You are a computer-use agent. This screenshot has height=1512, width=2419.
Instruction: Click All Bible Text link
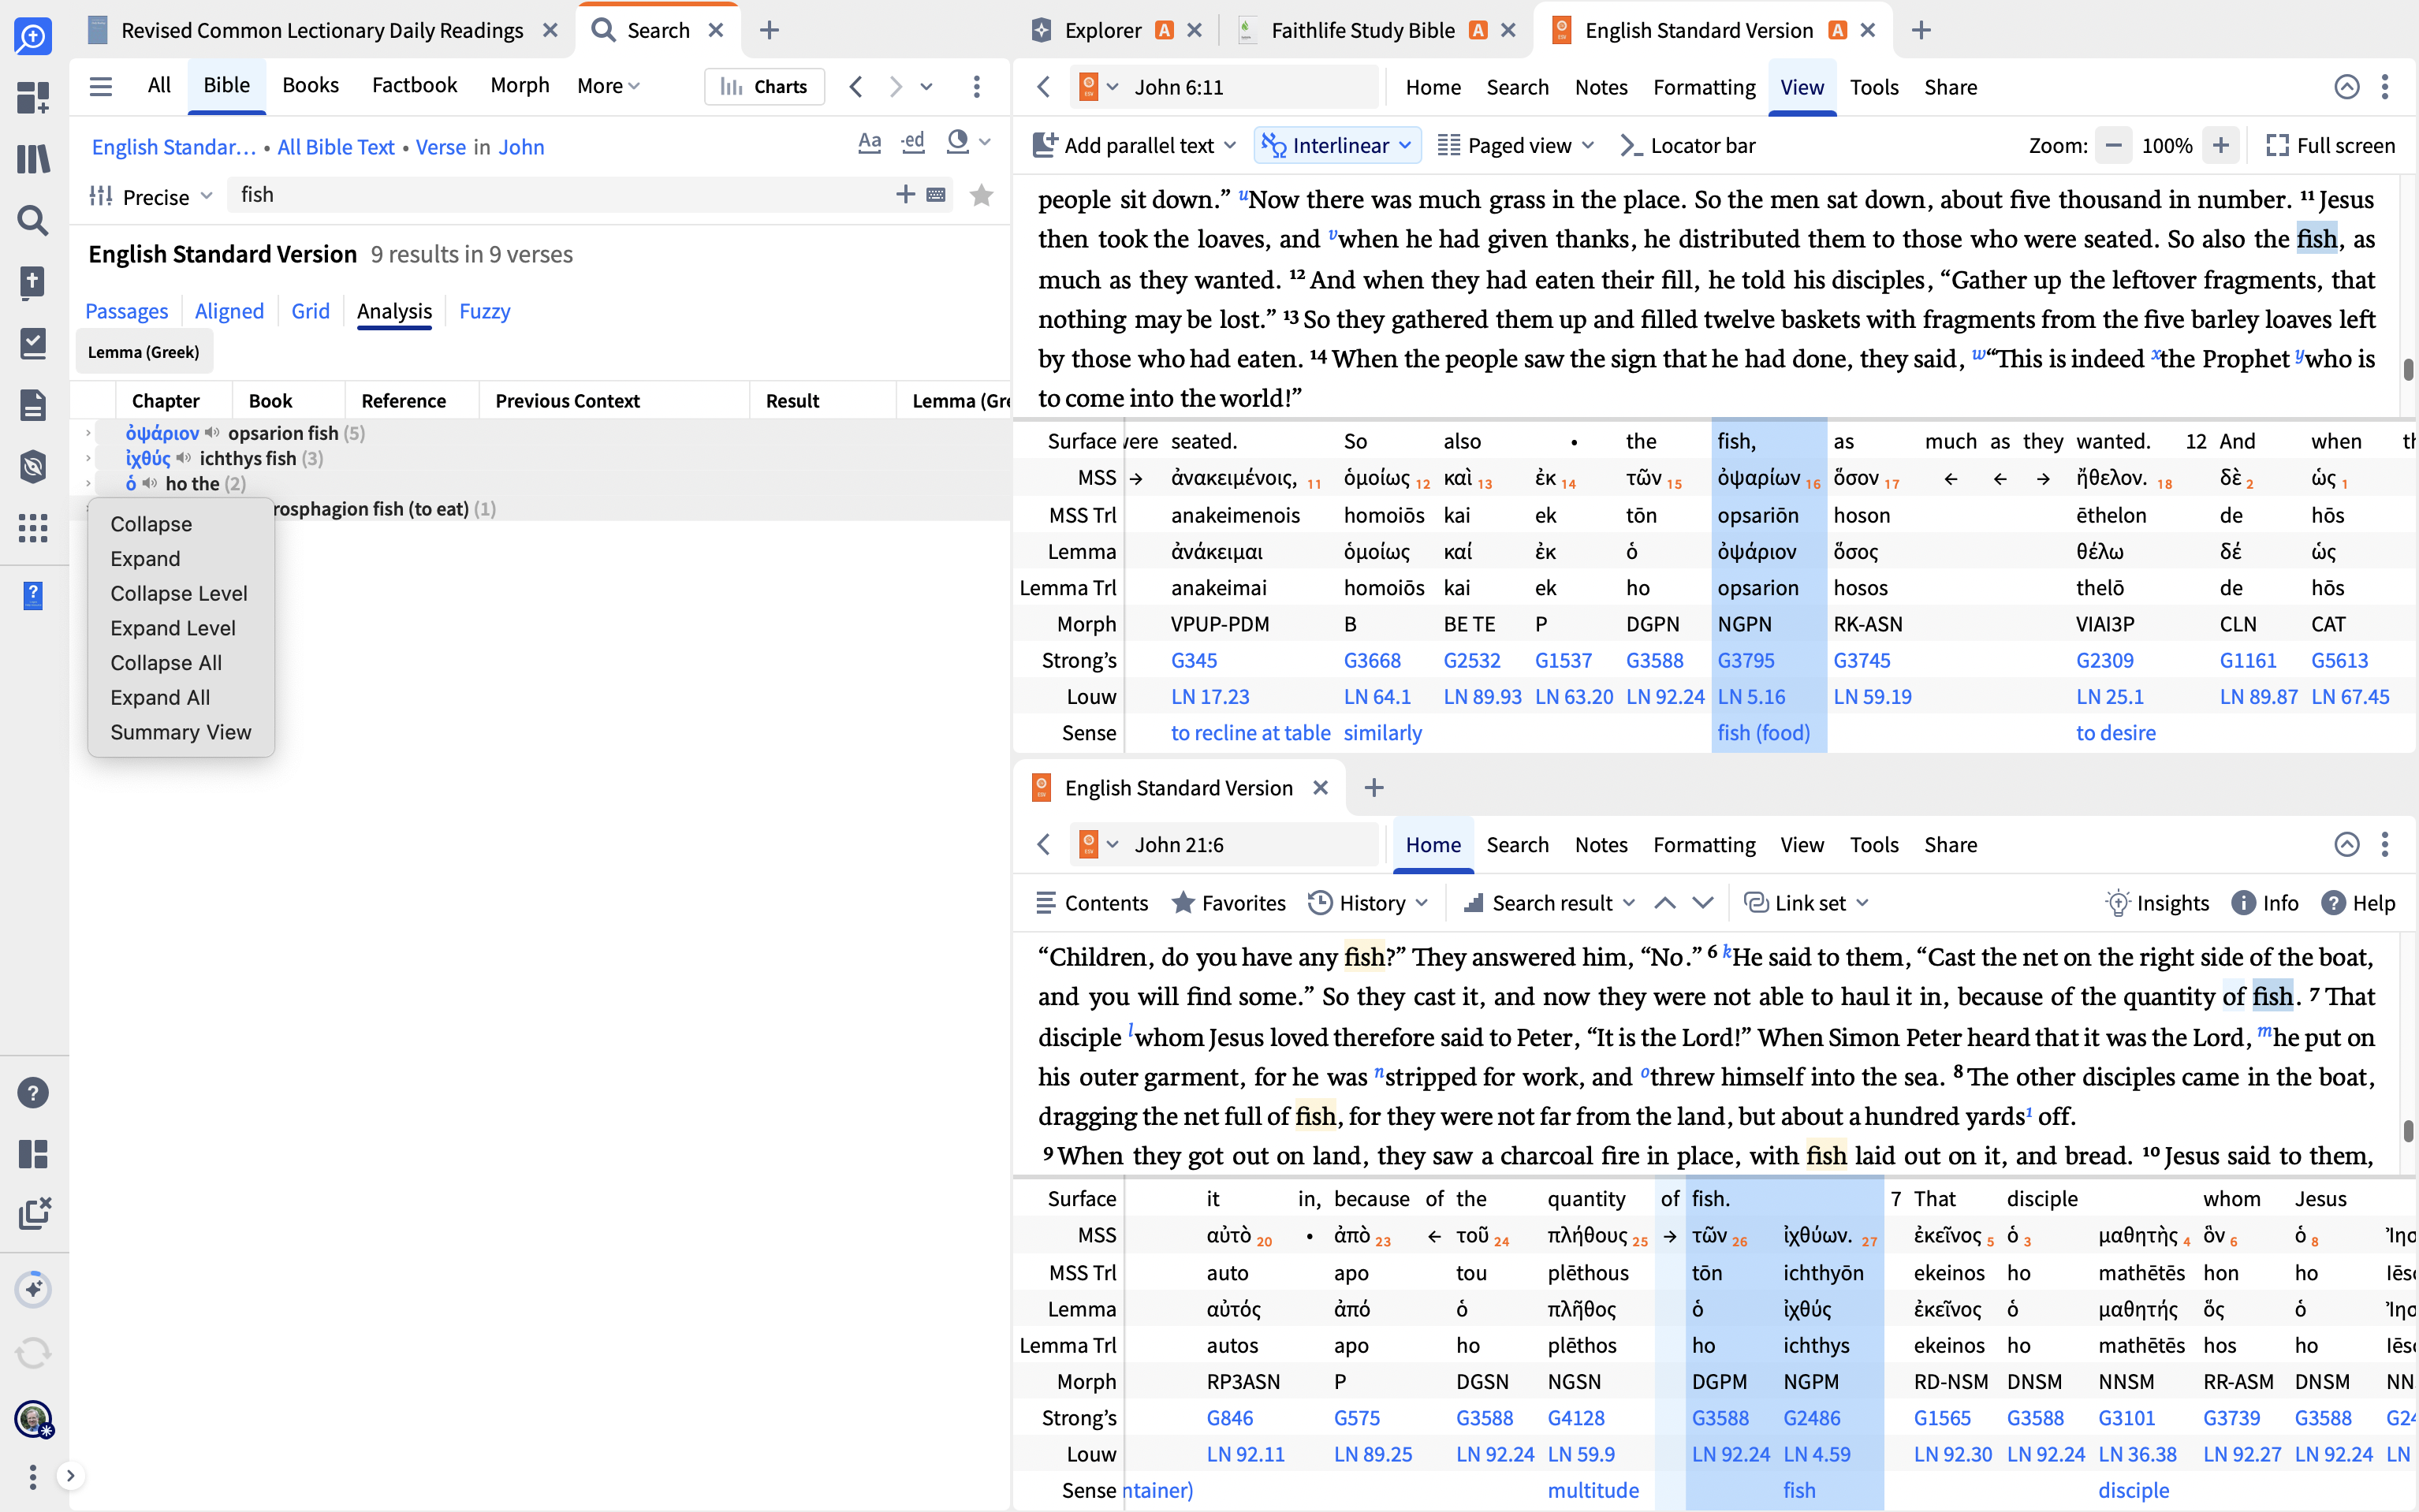pyautogui.click(x=335, y=147)
